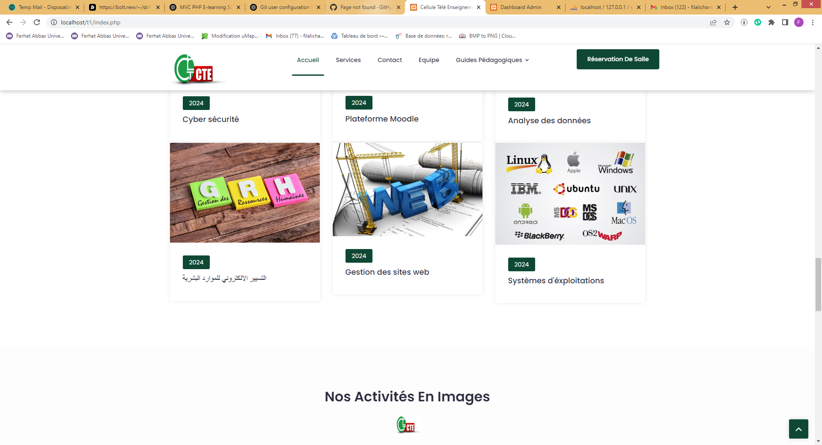Click the operating systems logos thumbnail
This screenshot has height=445, width=822.
[570, 194]
